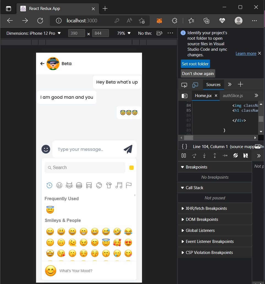Step out of current function
The width and height of the screenshot is (265, 284).
[x=215, y=156]
